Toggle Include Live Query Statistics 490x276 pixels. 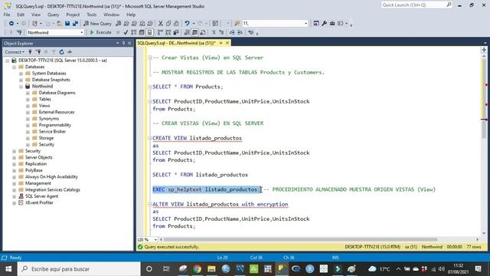[x=168, y=32]
